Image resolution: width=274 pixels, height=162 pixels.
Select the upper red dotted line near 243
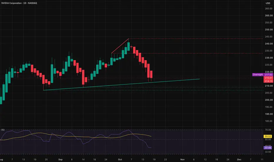196,39
